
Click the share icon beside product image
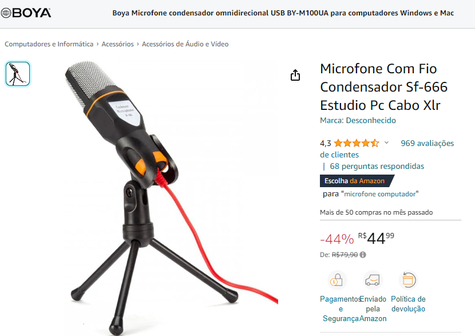coord(295,75)
